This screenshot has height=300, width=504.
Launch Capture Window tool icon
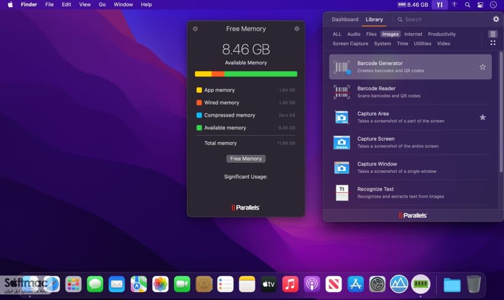coord(342,167)
